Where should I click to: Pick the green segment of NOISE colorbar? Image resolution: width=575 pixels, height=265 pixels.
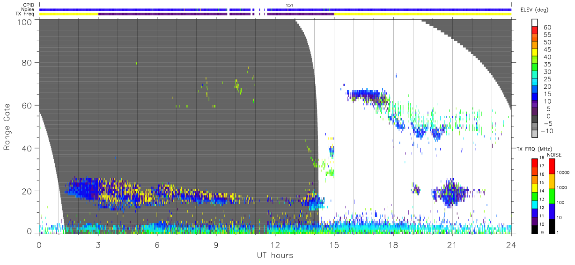click(x=552, y=196)
